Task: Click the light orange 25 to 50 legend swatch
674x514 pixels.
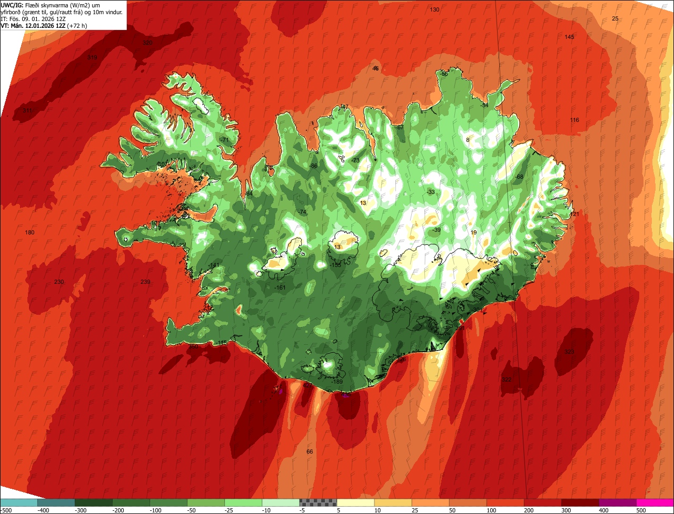Action: (x=430, y=502)
